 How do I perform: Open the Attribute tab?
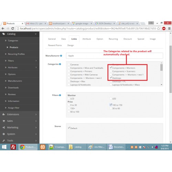[x=87, y=39]
